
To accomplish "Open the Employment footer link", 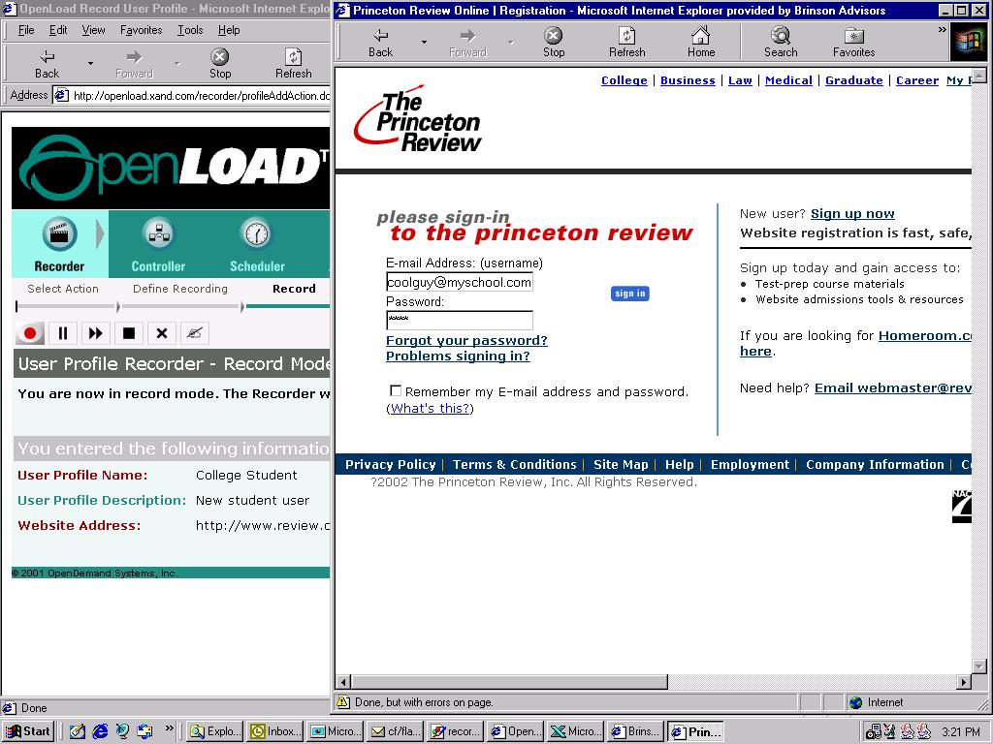I will point(750,464).
